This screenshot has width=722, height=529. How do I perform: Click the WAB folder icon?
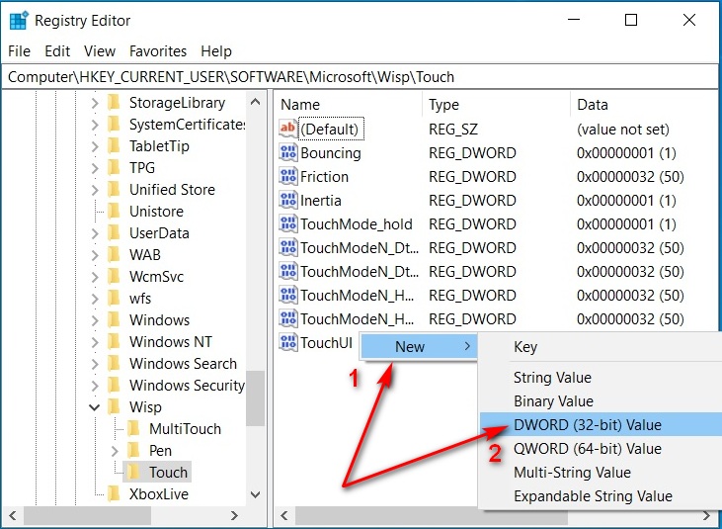pos(115,254)
